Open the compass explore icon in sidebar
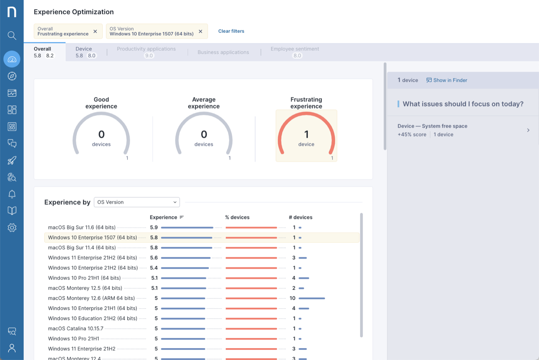539x360 pixels. point(12,76)
